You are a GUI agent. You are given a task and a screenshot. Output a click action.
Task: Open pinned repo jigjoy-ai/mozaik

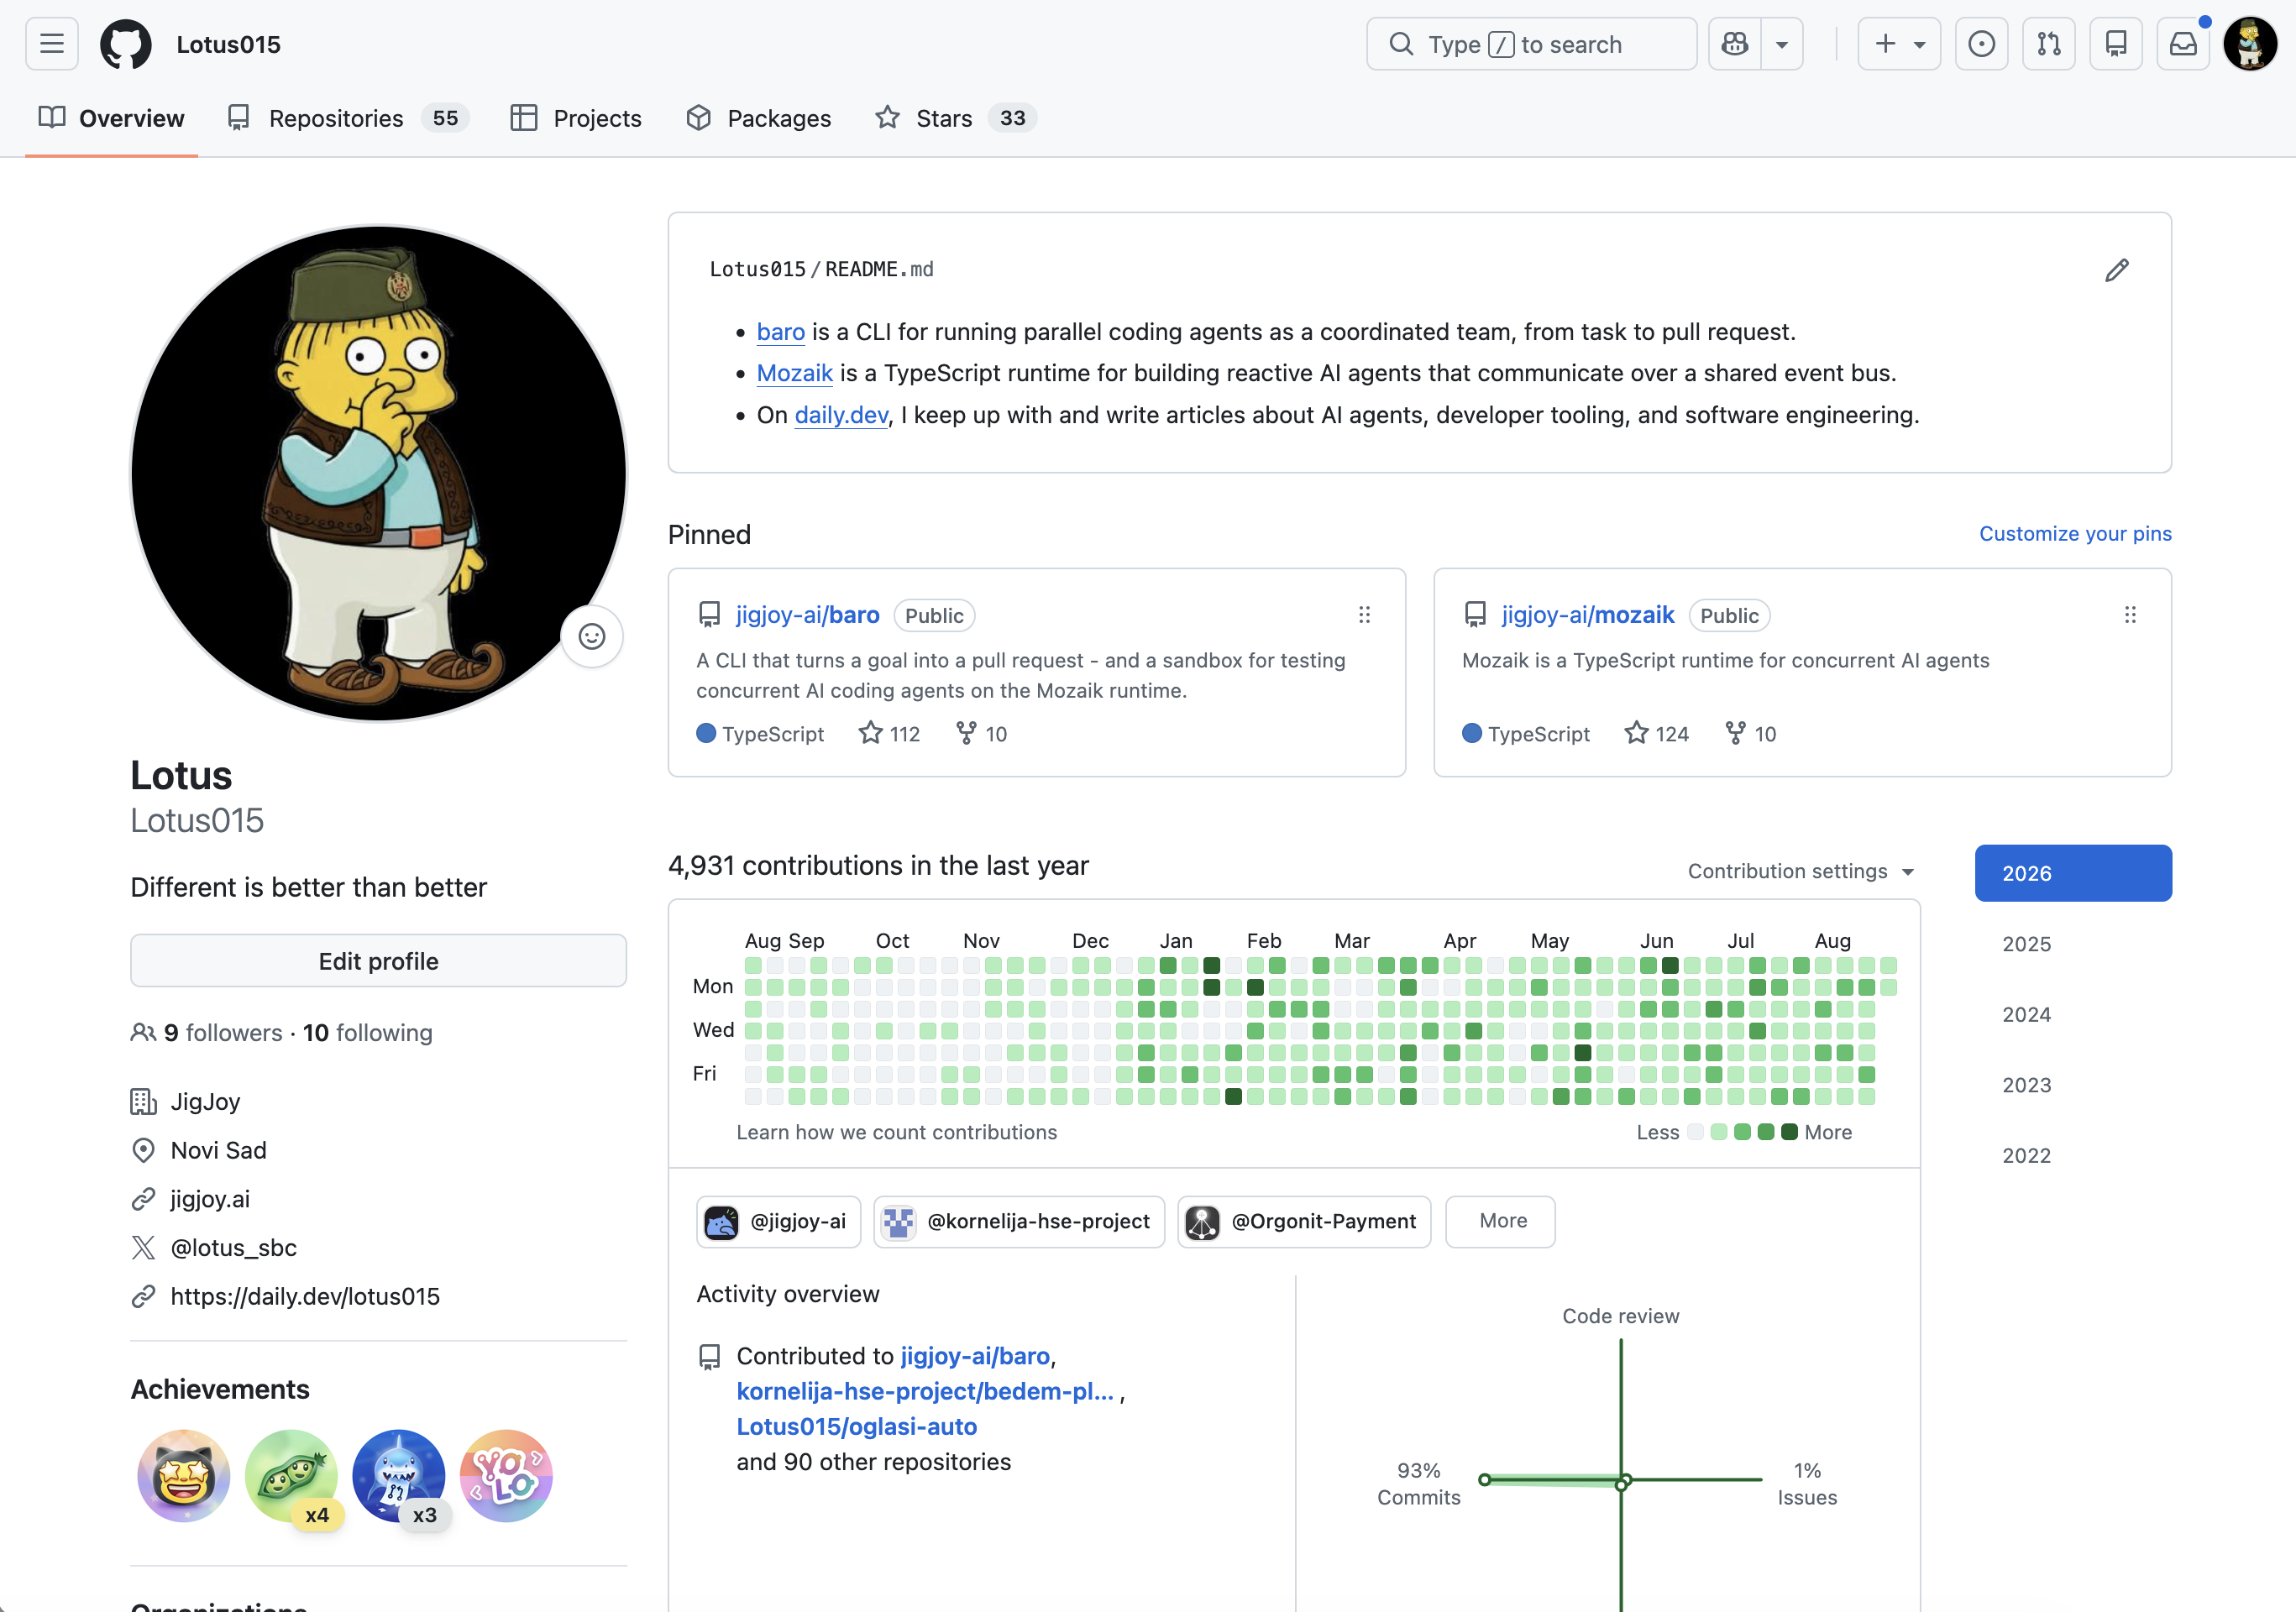(x=1588, y=615)
